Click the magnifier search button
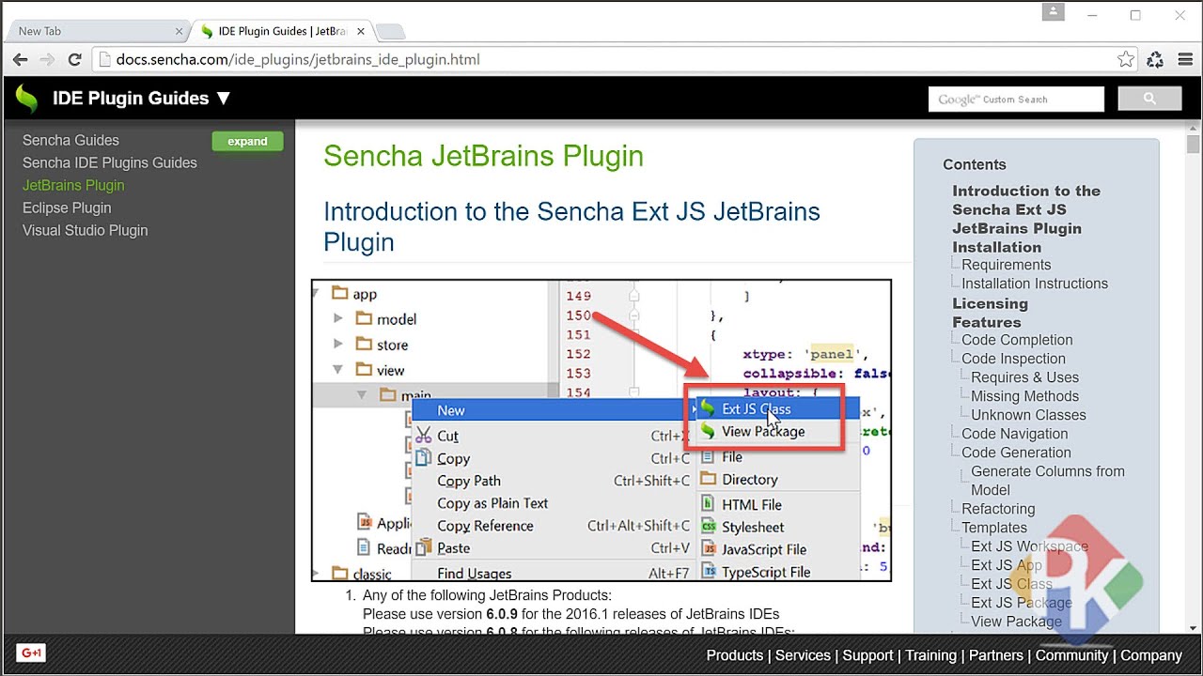Image resolution: width=1203 pixels, height=676 pixels. (1149, 99)
